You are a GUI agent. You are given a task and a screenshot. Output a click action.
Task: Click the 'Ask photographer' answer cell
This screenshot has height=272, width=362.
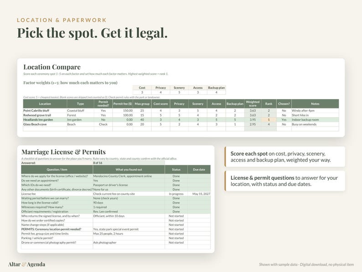129,242
